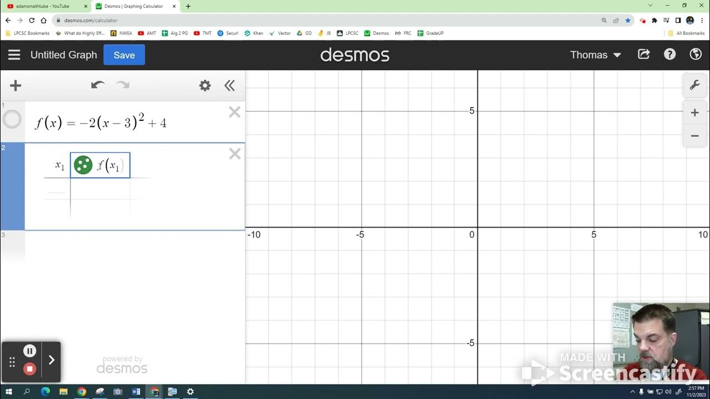Open the All Bookmarks folder
Image resolution: width=710 pixels, height=399 pixels.
click(x=686, y=33)
